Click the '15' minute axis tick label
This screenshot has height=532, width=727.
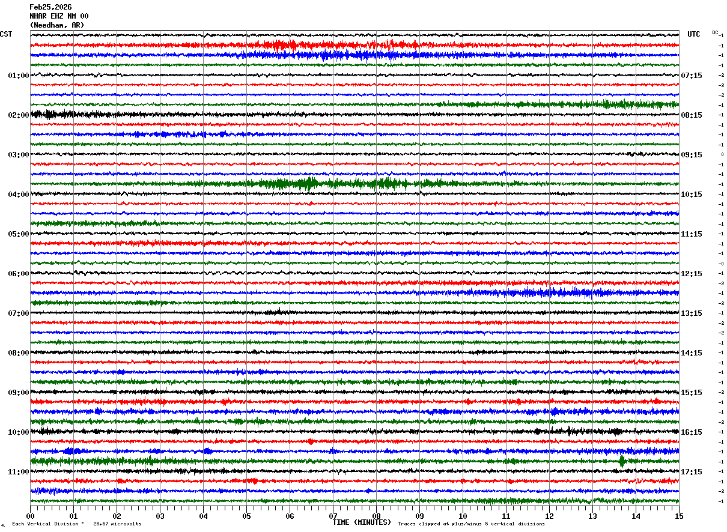click(679, 516)
